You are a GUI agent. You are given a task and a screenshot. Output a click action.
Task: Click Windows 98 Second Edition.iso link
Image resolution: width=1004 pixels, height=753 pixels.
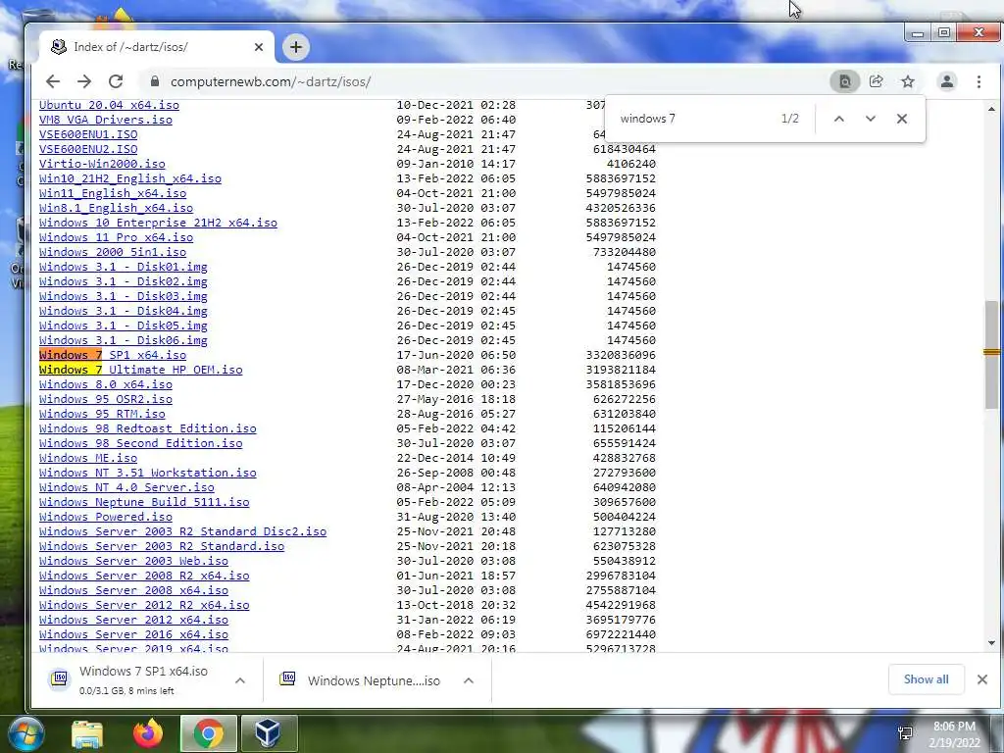pyautogui.click(x=141, y=443)
